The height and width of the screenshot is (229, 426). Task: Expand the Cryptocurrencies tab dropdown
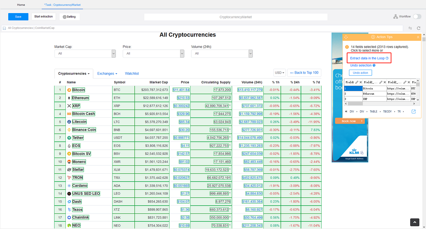[74, 74]
